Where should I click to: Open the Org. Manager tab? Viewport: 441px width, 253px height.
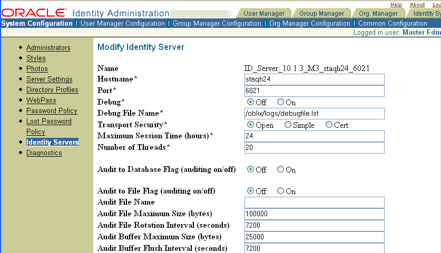pyautogui.click(x=378, y=14)
